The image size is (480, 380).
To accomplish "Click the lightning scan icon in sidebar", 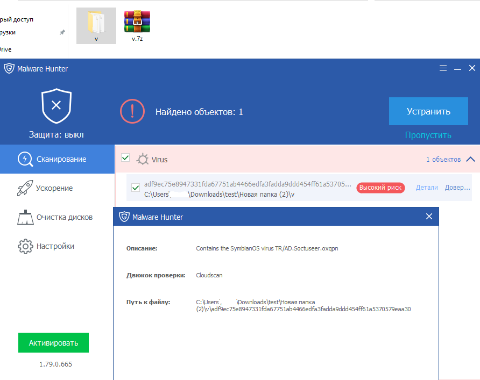I will [25, 159].
